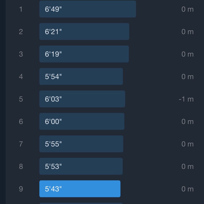Choose the 6'19" pace bar
Image resolution: width=204 pixels, height=204 pixels.
point(84,54)
